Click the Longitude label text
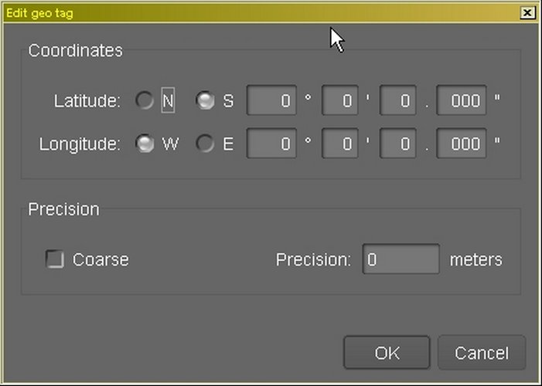Viewport: 542px width, 386px height. [80, 144]
